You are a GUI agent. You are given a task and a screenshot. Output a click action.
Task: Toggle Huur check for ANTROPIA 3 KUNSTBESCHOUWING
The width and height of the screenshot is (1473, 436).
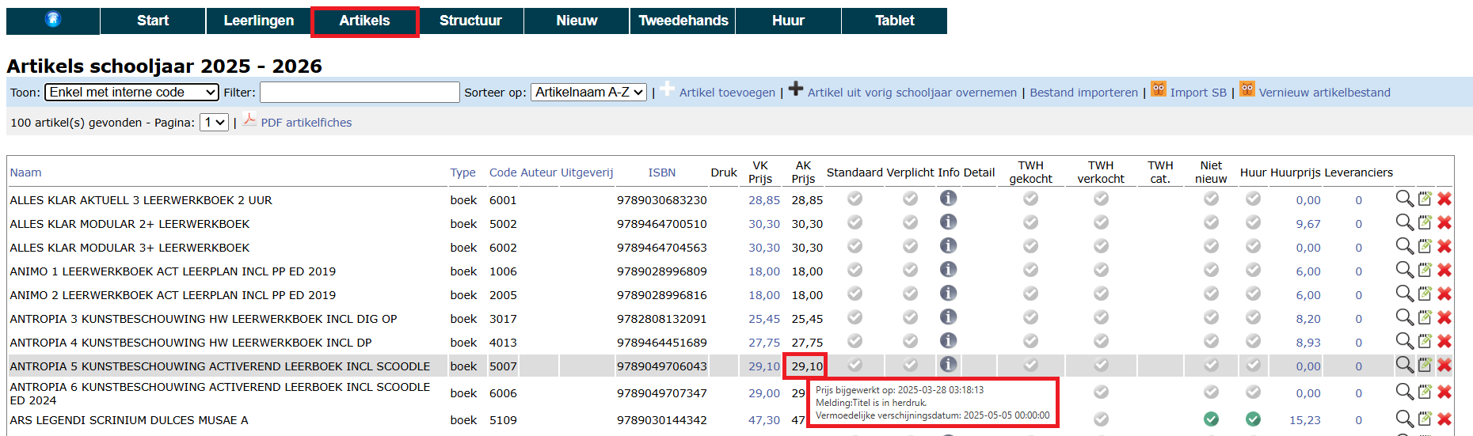pyautogui.click(x=1253, y=317)
